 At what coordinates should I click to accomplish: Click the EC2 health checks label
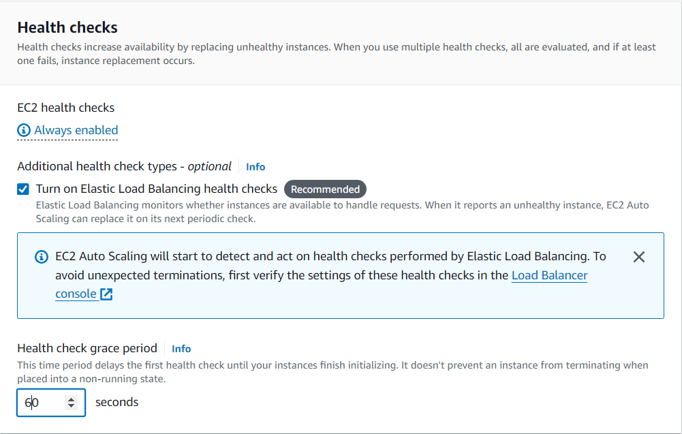point(65,107)
